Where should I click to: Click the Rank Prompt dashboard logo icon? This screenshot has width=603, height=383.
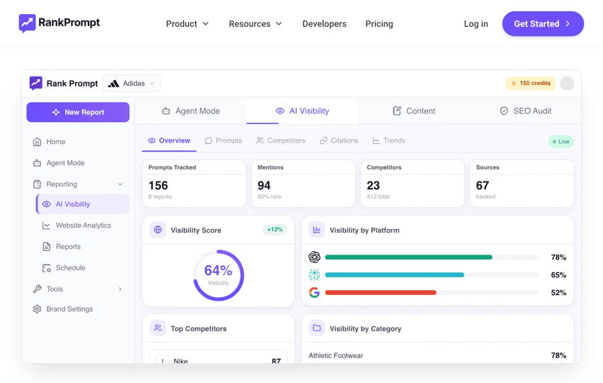(x=35, y=83)
